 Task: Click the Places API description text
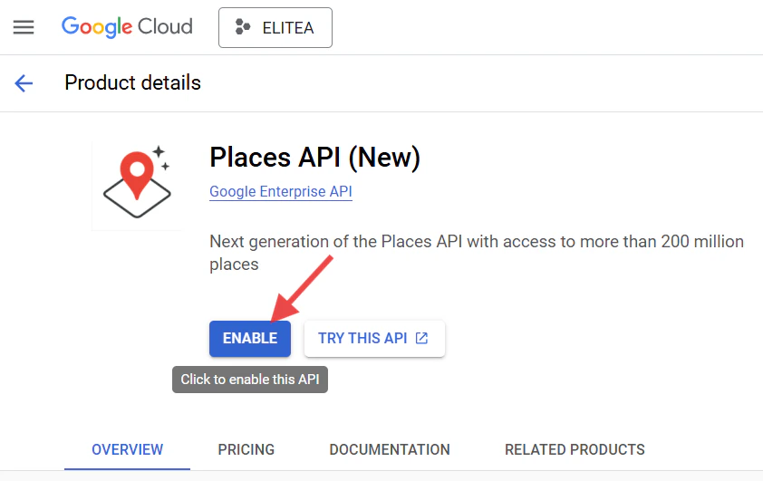[477, 253]
